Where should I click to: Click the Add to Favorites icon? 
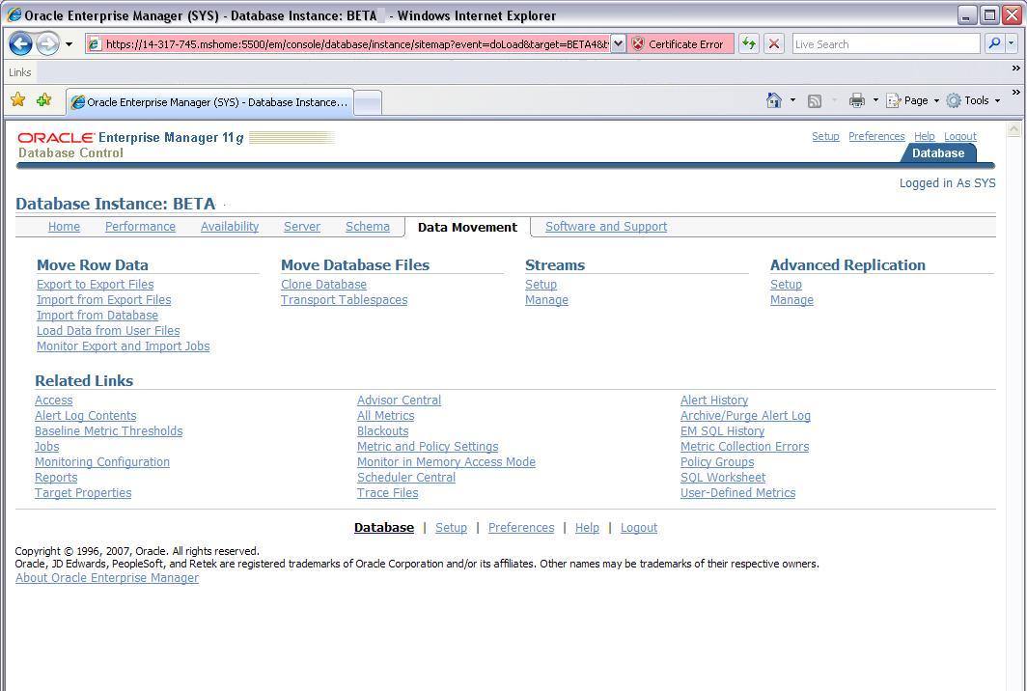click(x=43, y=99)
